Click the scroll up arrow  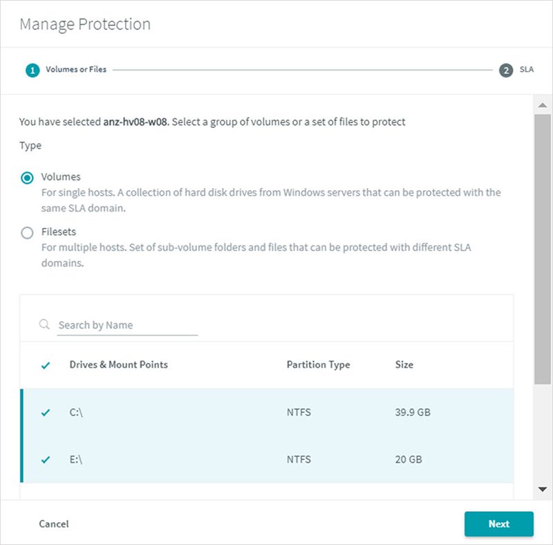[543, 105]
